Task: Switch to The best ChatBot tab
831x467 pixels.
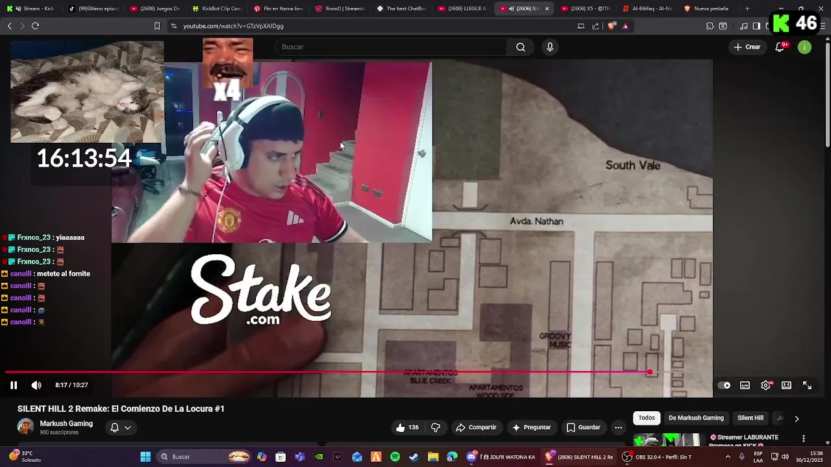Action: click(x=402, y=8)
